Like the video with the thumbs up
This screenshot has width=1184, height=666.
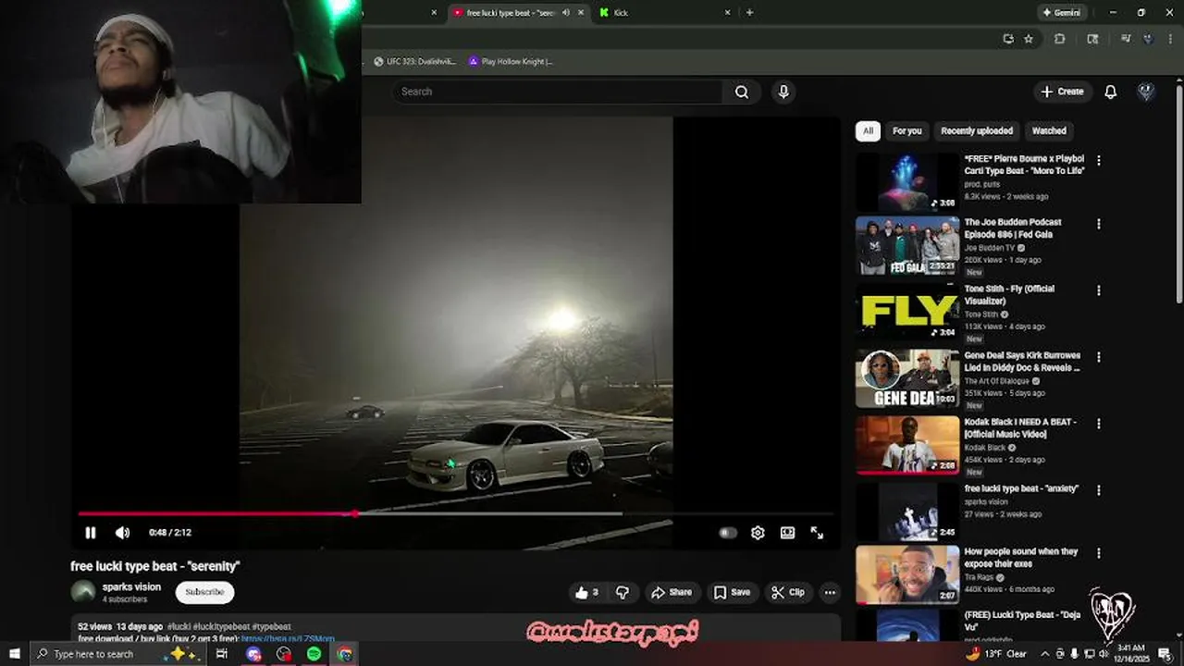click(x=586, y=592)
